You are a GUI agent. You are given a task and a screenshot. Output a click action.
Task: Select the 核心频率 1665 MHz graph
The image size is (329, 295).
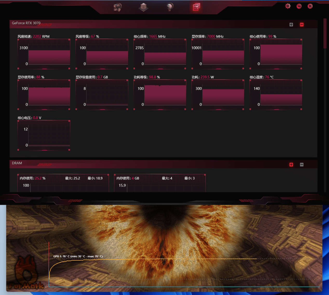coord(160,54)
